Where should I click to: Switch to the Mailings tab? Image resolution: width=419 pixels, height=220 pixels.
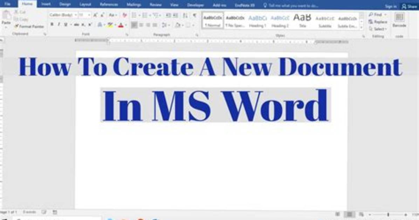(133, 5)
